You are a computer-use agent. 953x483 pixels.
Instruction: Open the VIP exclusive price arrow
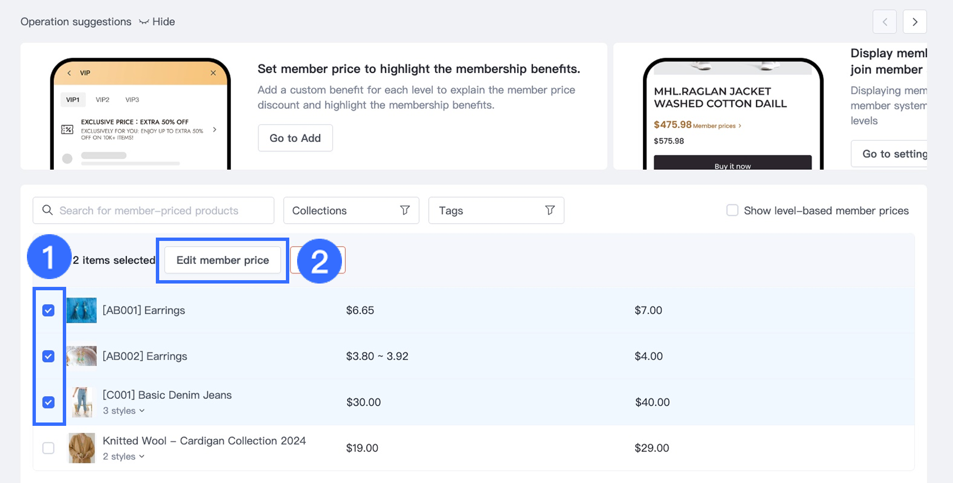[x=215, y=129]
